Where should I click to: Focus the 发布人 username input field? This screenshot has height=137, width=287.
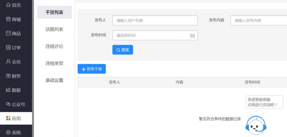tap(155, 20)
